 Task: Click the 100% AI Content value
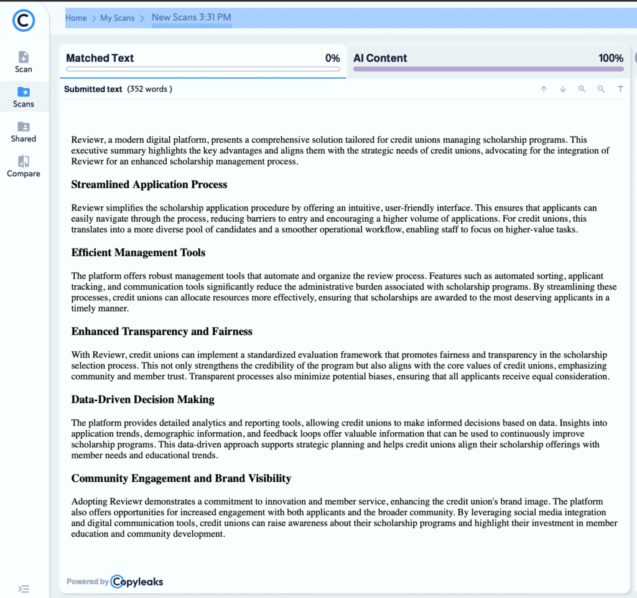[611, 58]
